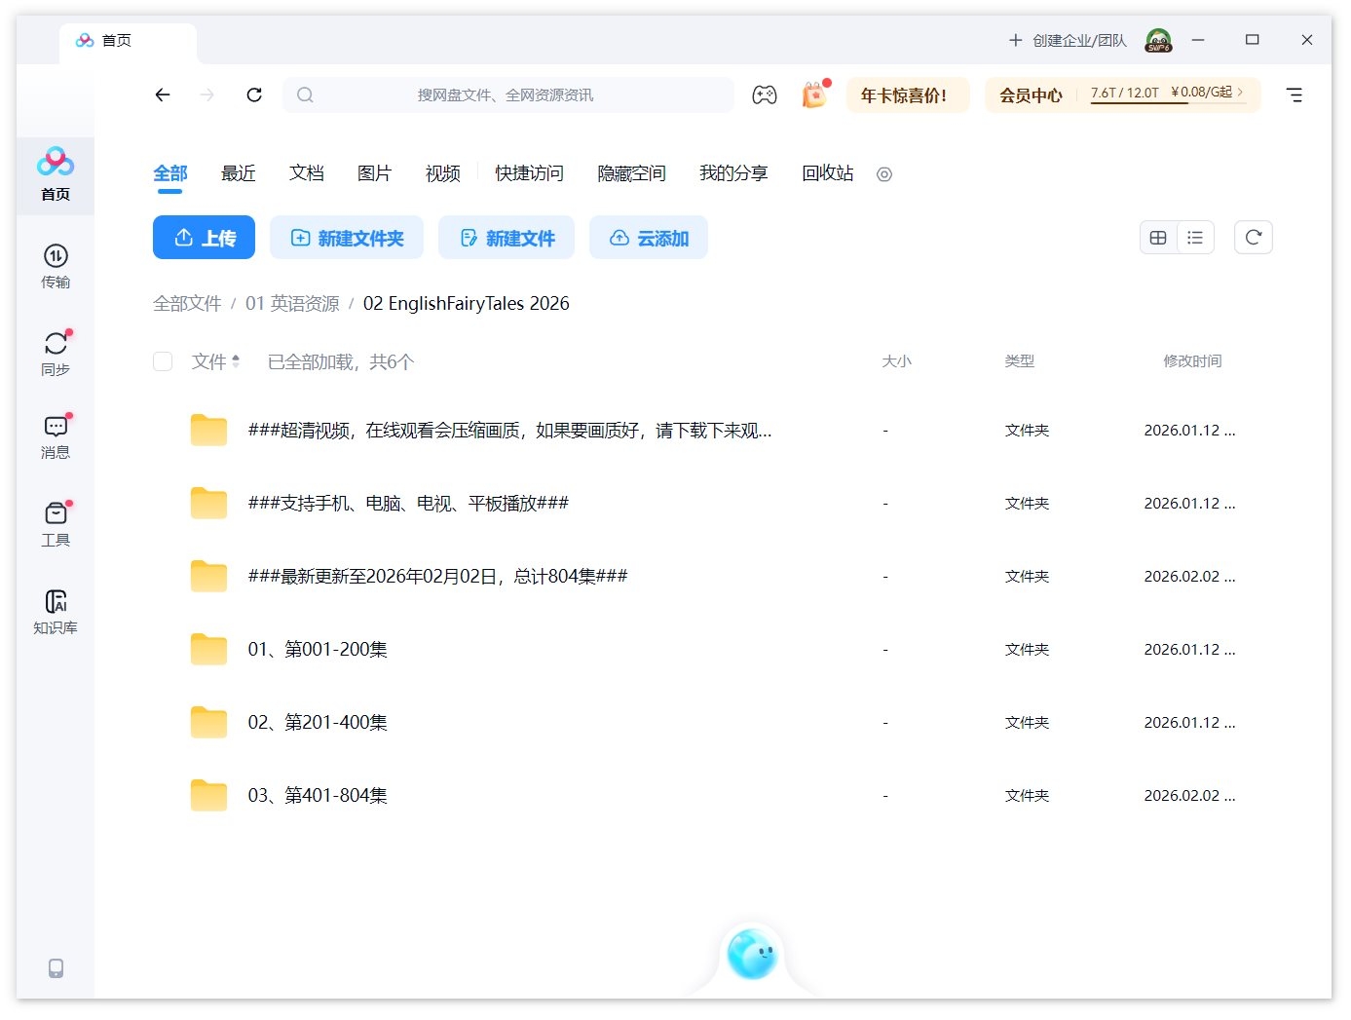Open the 传输 (Transfer) panel in sidebar
The image size is (1351, 1020).
[55, 266]
